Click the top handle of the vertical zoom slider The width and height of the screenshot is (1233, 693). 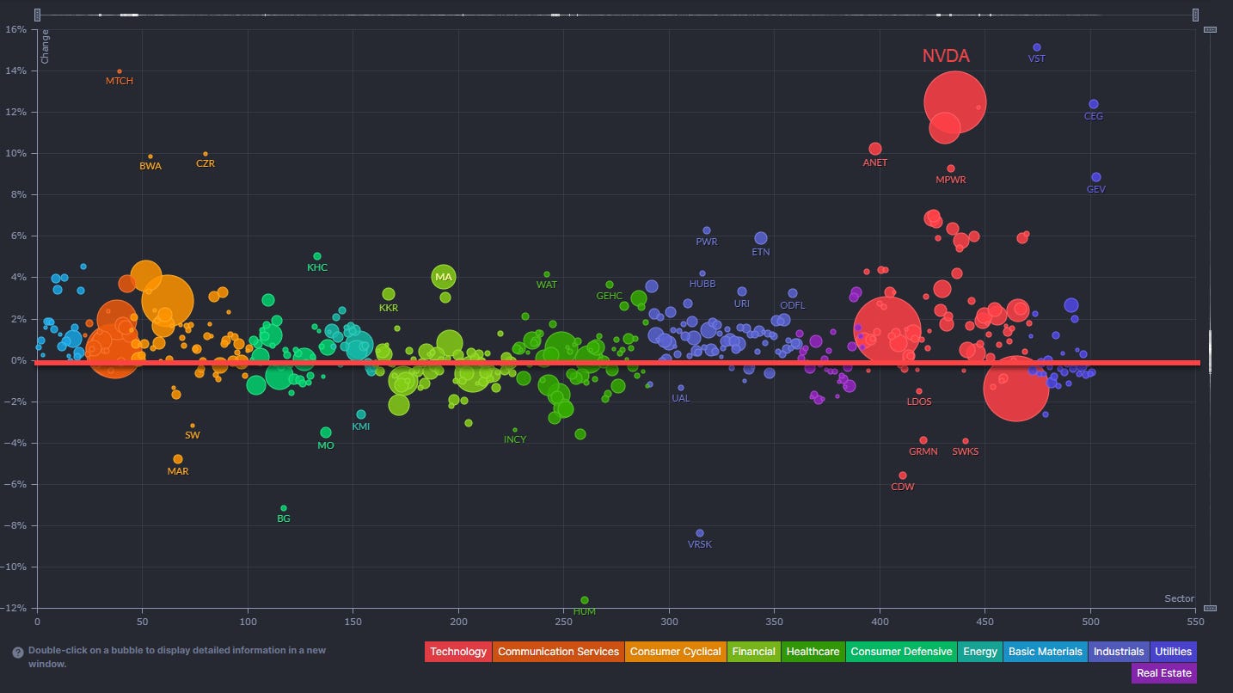pos(1210,29)
